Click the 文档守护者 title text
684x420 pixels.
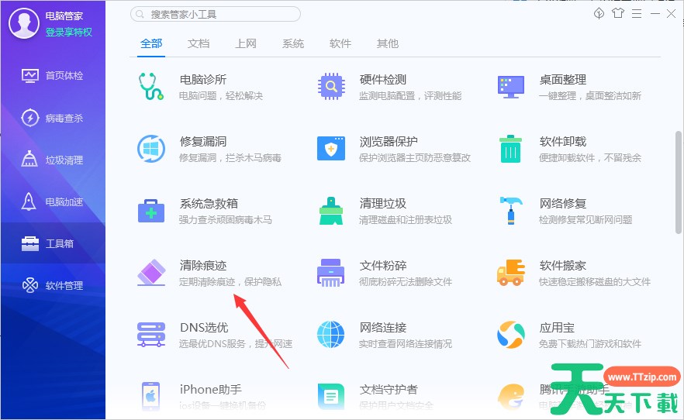click(x=389, y=389)
